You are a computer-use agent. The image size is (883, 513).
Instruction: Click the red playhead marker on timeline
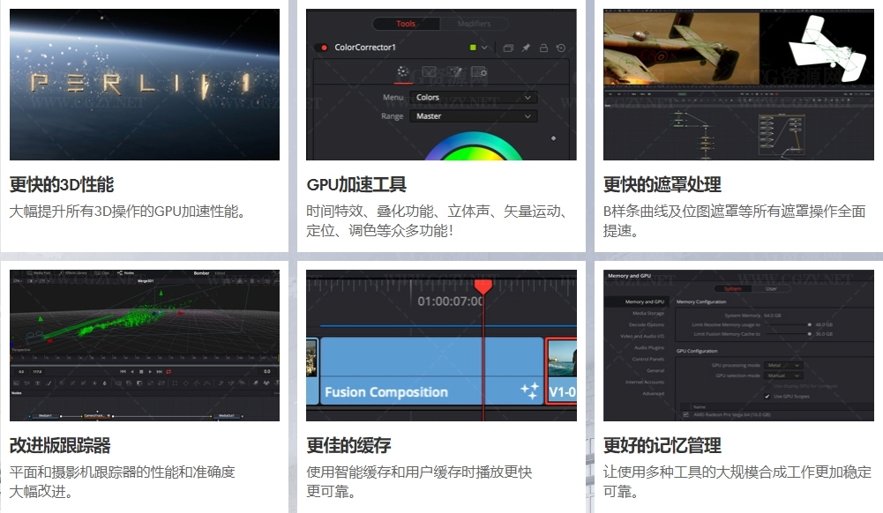(x=483, y=287)
